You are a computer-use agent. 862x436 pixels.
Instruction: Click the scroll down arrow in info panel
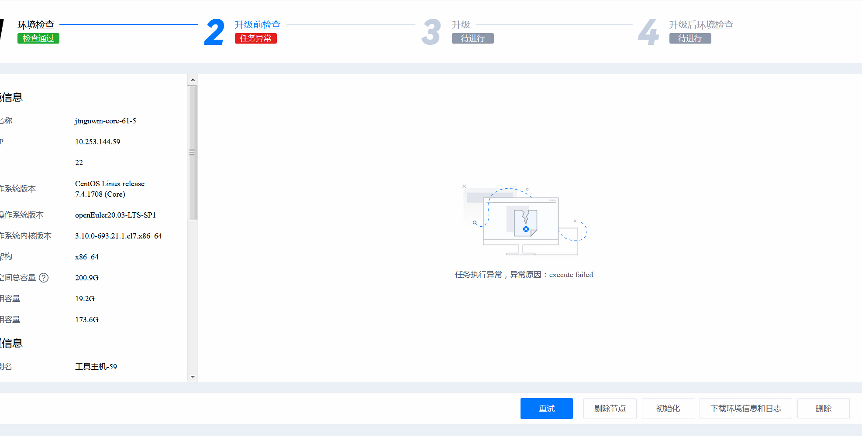click(x=193, y=377)
